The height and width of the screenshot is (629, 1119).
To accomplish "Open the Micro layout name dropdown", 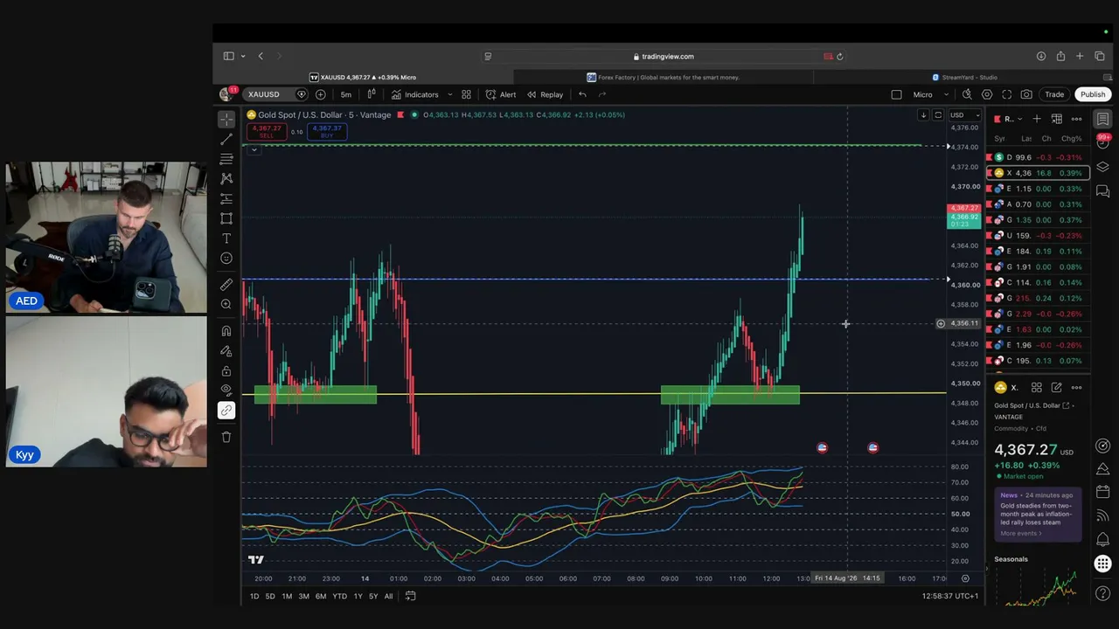I will [x=931, y=94].
